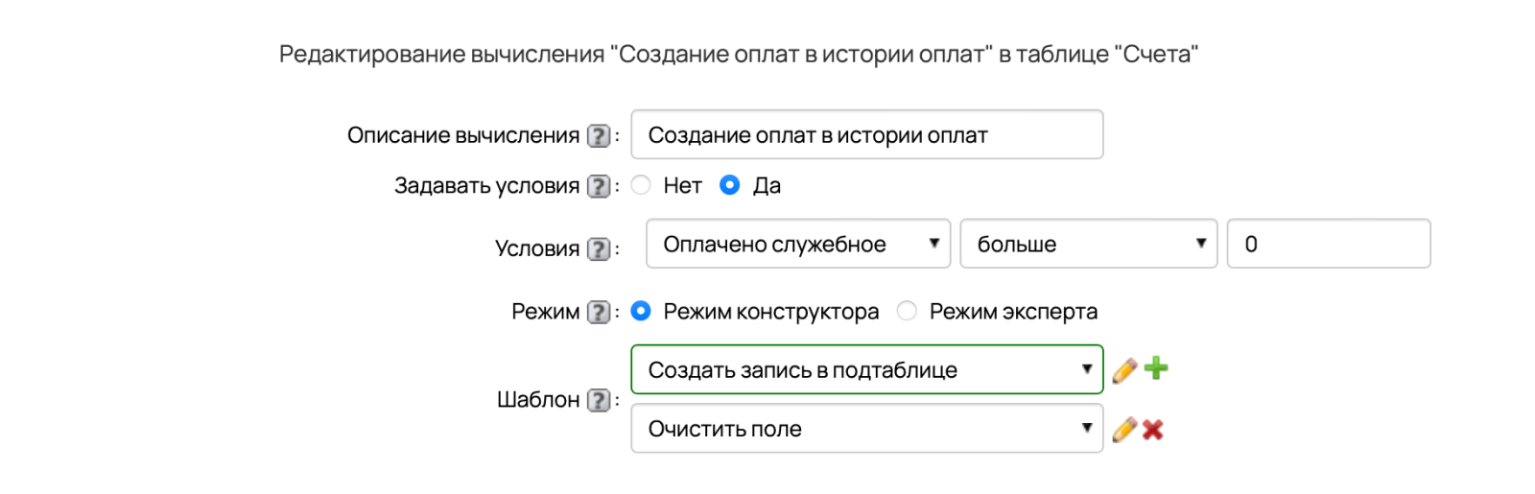Add a new template with green plus

[1156, 368]
